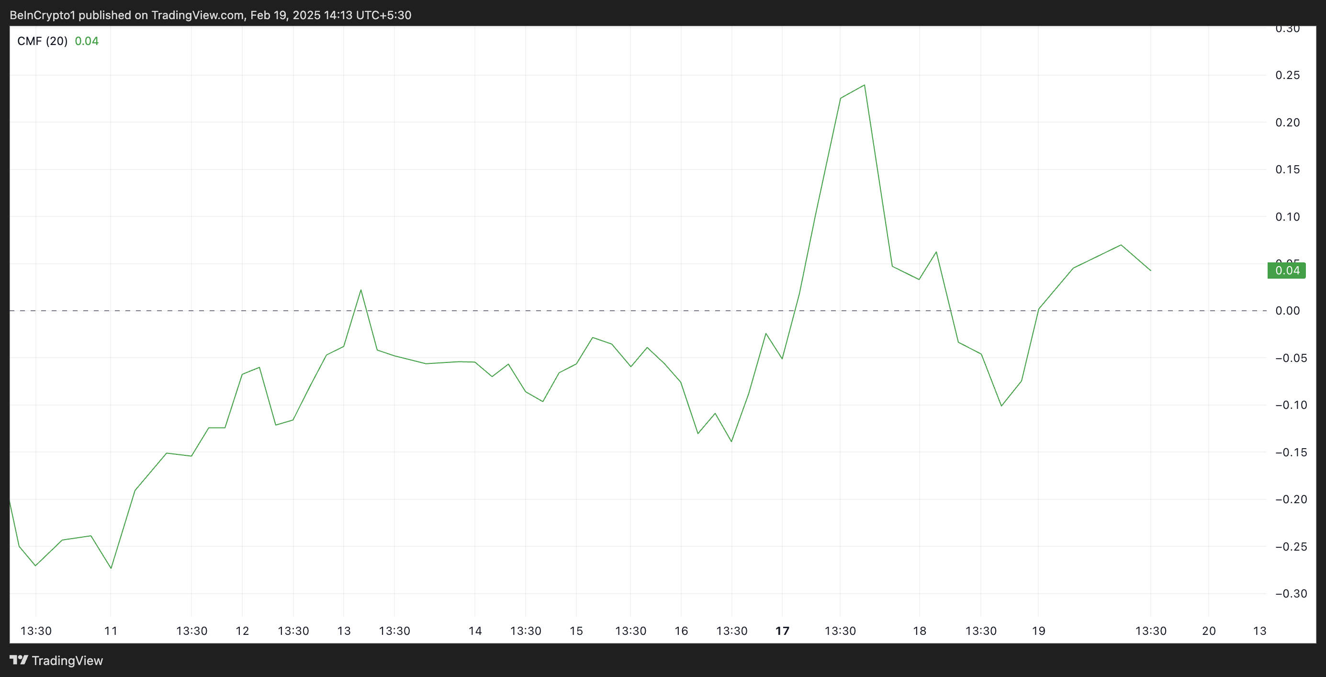The width and height of the screenshot is (1326, 677).
Task: Click the green 0.04 price tag
Action: [x=1286, y=271]
